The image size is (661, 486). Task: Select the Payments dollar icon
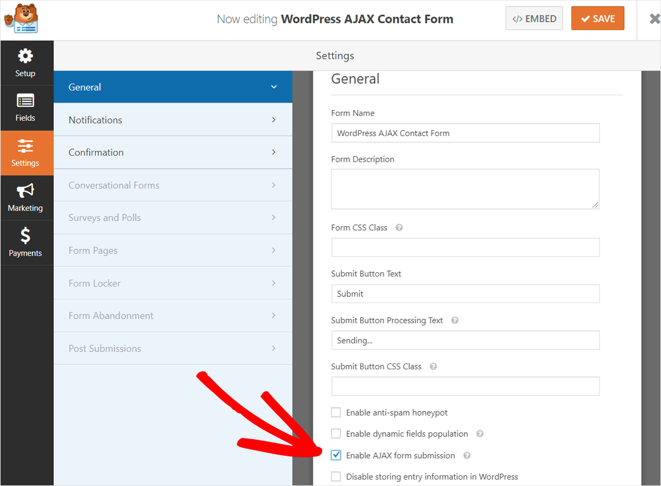25,242
